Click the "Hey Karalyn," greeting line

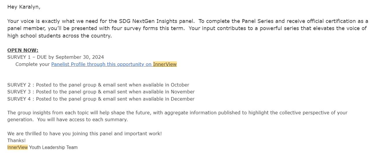(x=24, y=7)
